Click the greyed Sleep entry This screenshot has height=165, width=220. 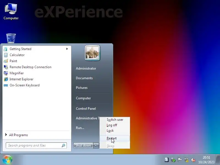coord(115,146)
